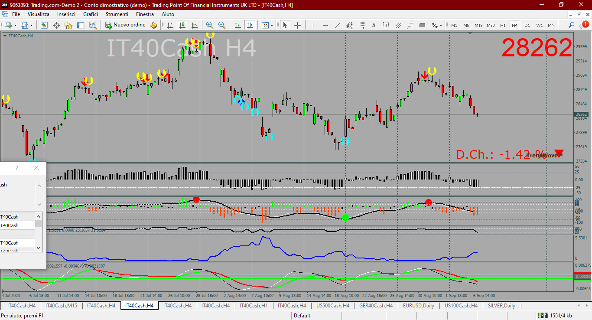The image size is (592, 320).
Task: Toggle AutoTrading with the yellow book icon
Action: pos(154,25)
